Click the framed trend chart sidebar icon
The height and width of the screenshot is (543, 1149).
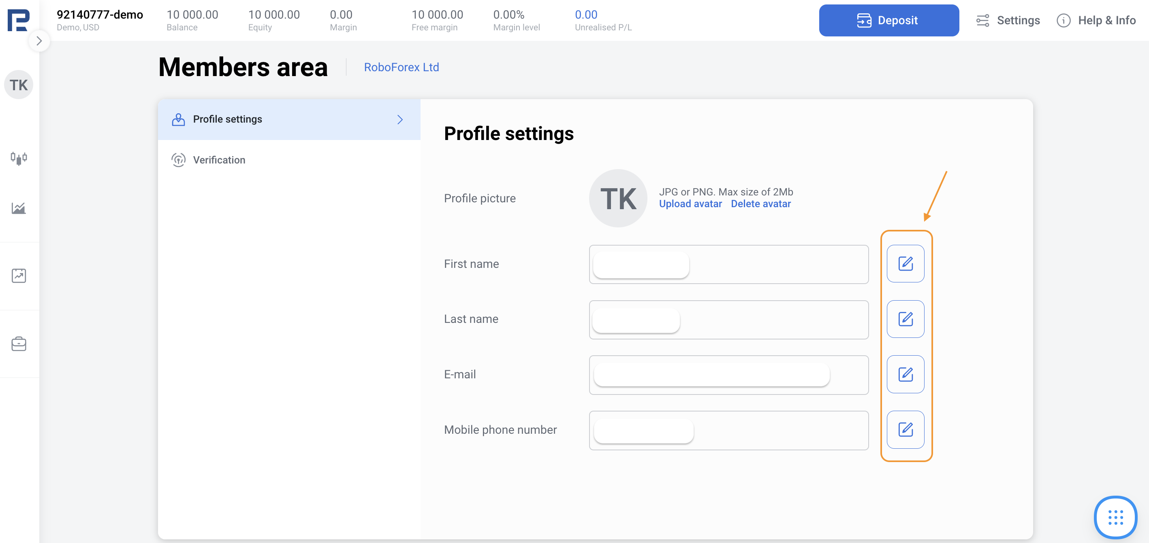pos(19,276)
